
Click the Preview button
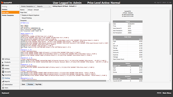(x=30, y=84)
